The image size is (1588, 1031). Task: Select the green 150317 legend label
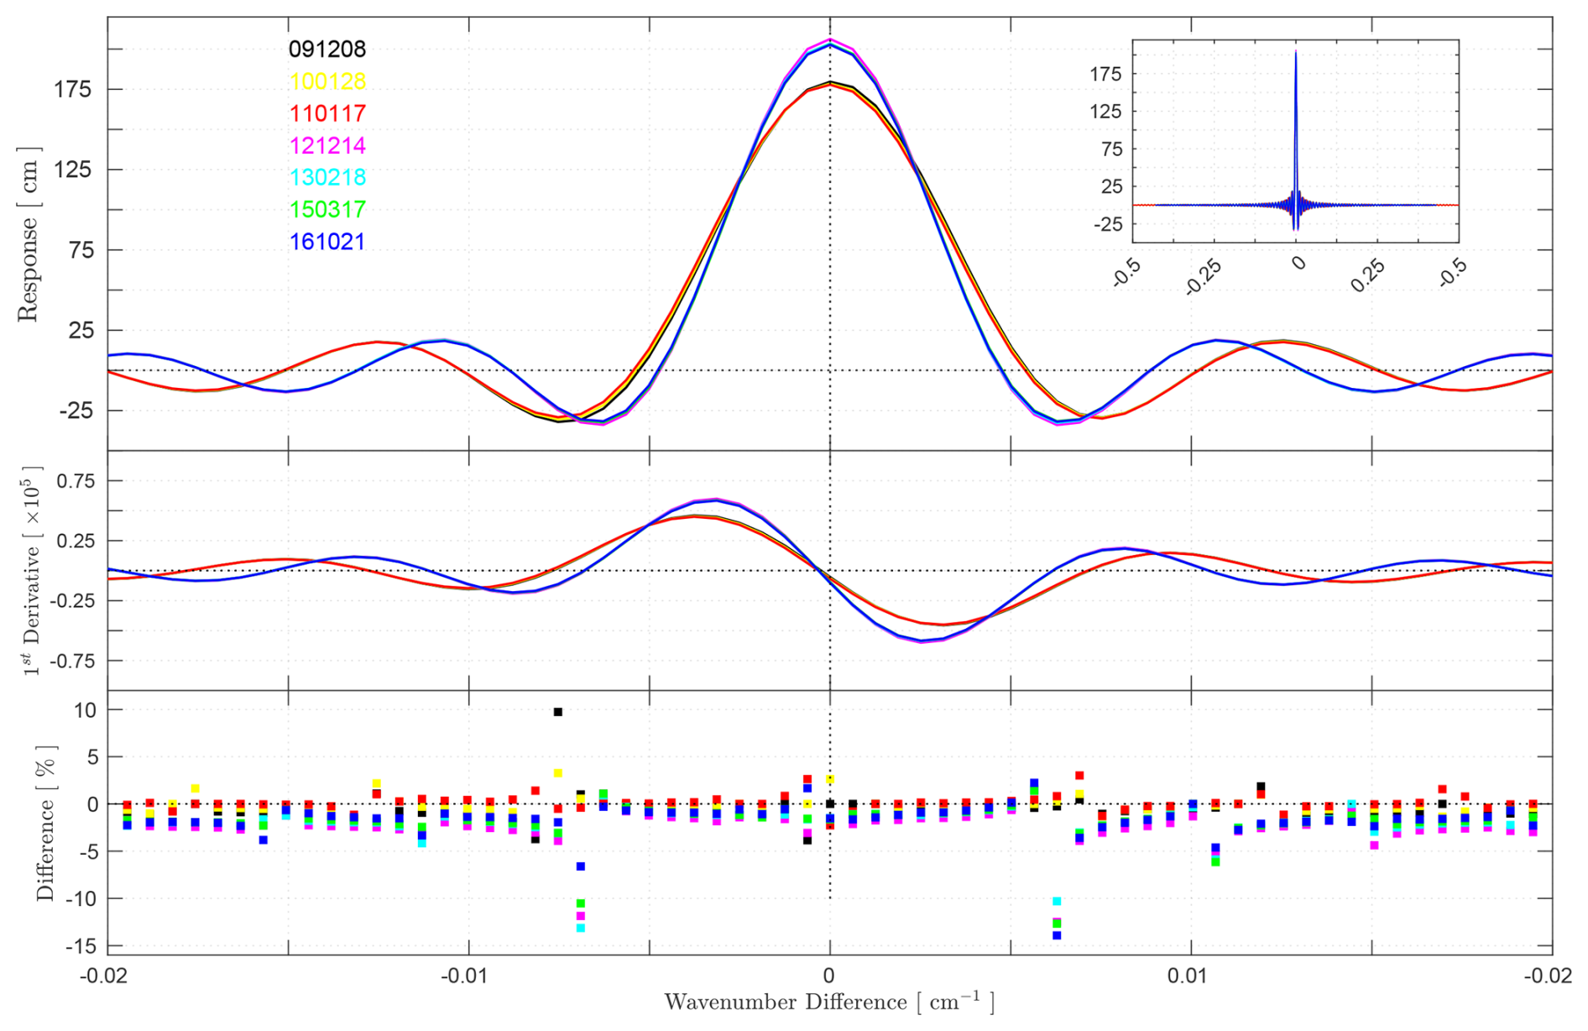click(326, 209)
